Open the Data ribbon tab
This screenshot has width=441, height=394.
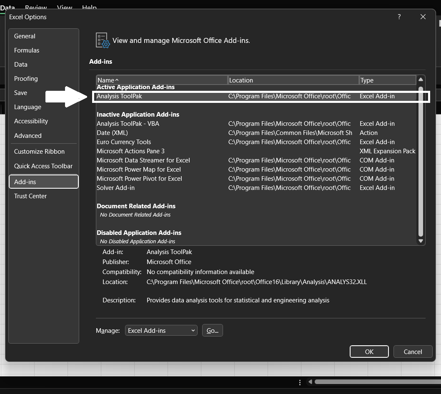pos(8,7)
